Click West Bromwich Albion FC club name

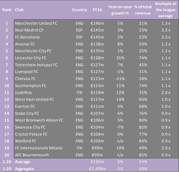(39, 120)
